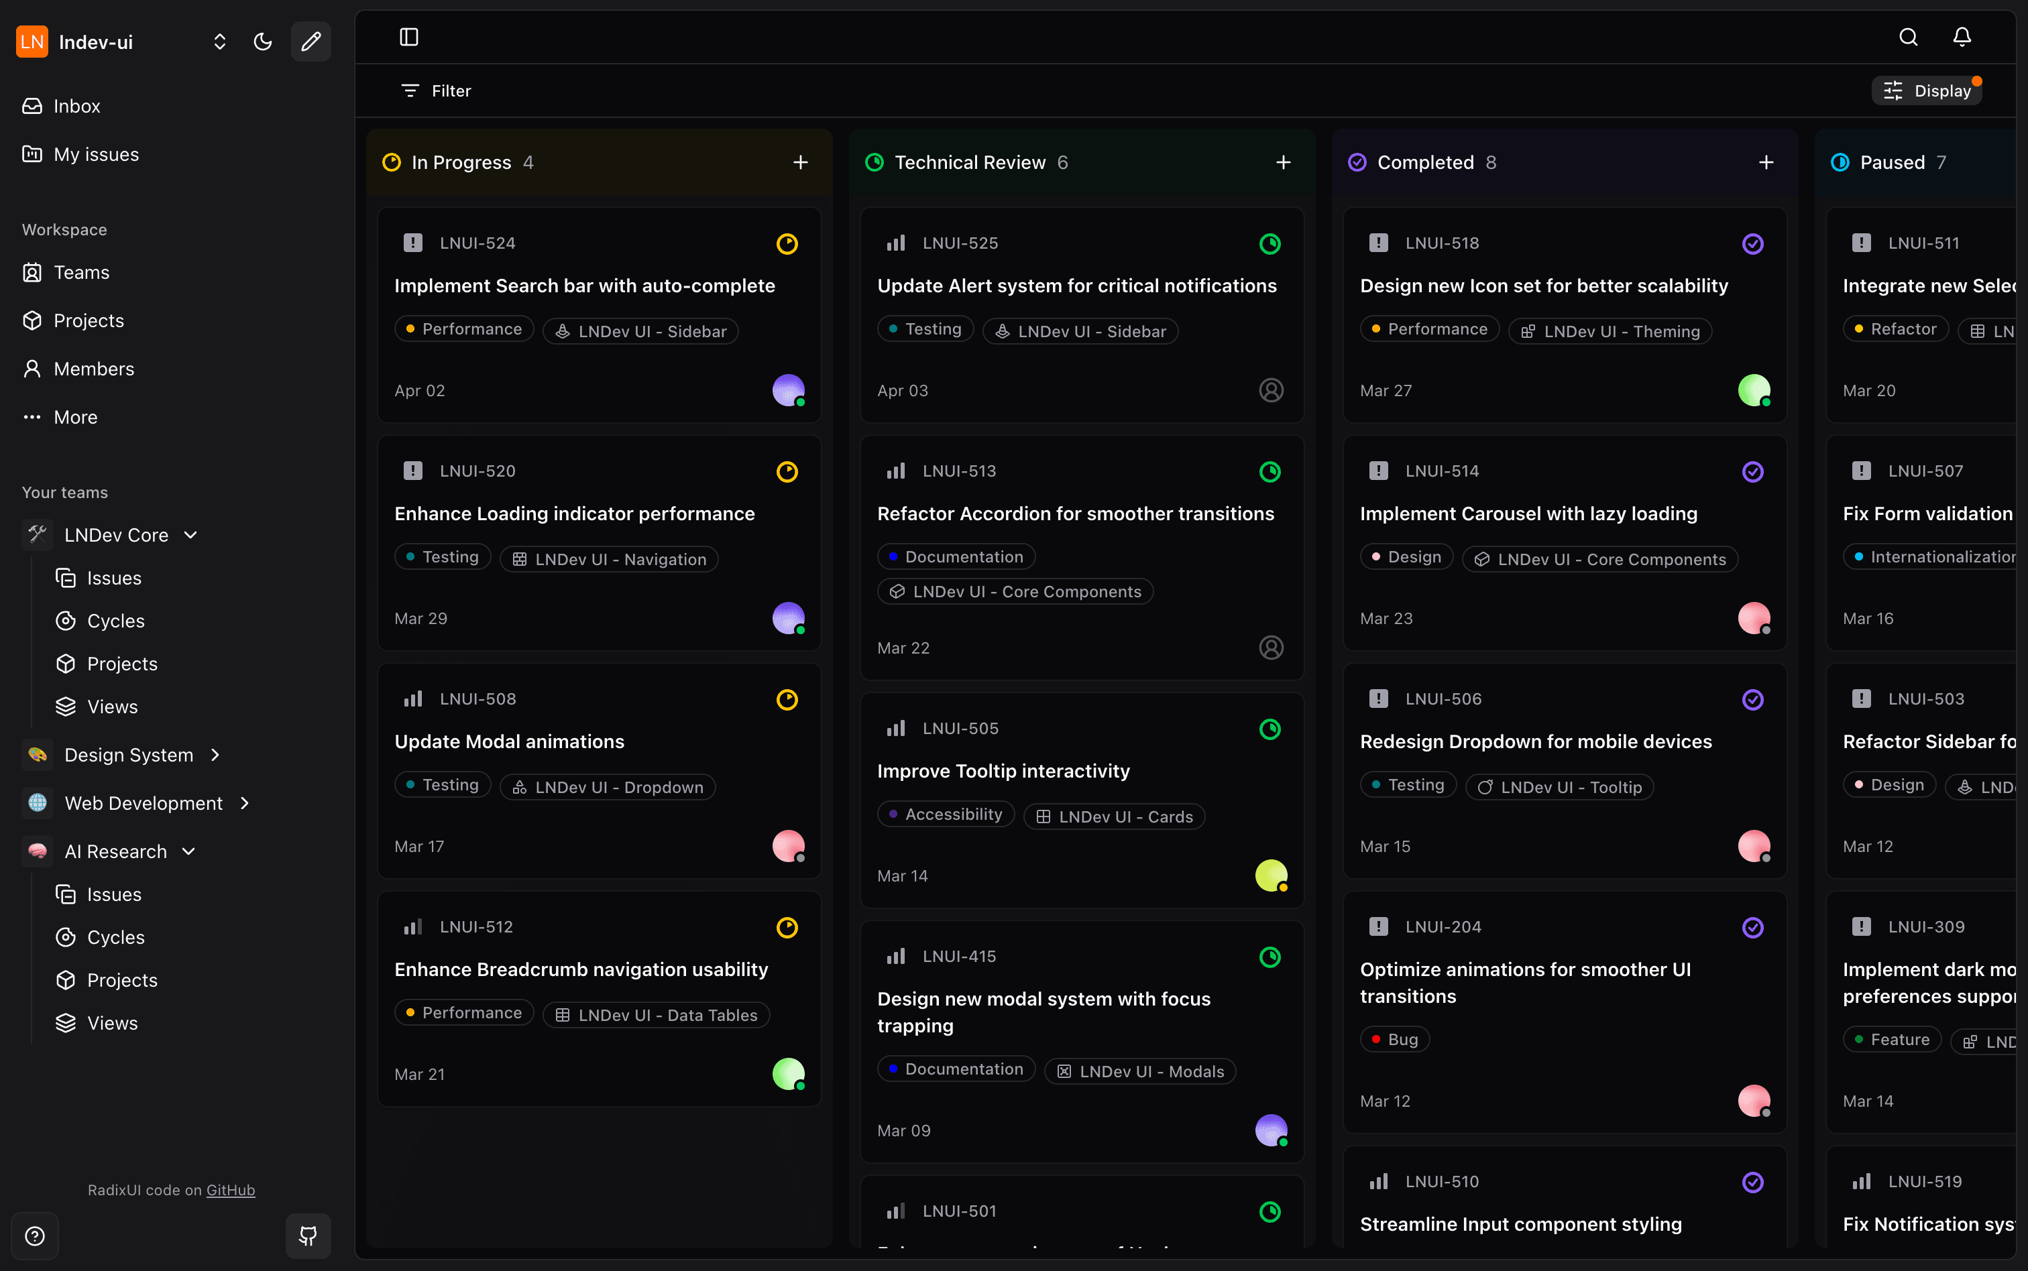Image resolution: width=2028 pixels, height=1271 pixels.
Task: Open the Members section
Action: point(94,368)
